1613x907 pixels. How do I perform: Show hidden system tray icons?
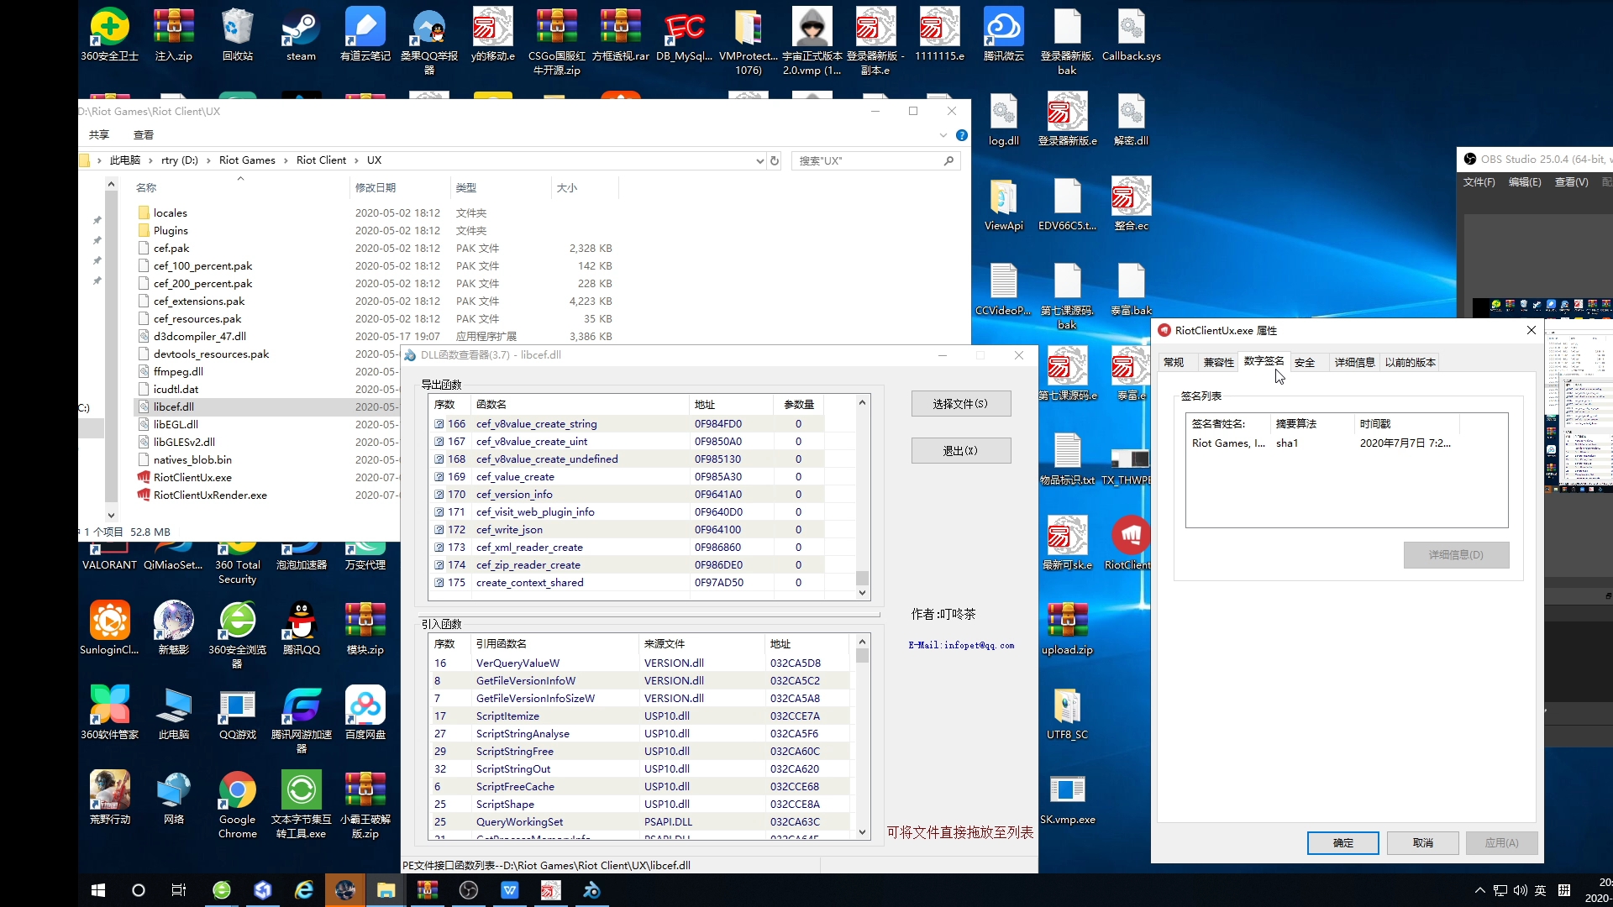[x=1480, y=890]
